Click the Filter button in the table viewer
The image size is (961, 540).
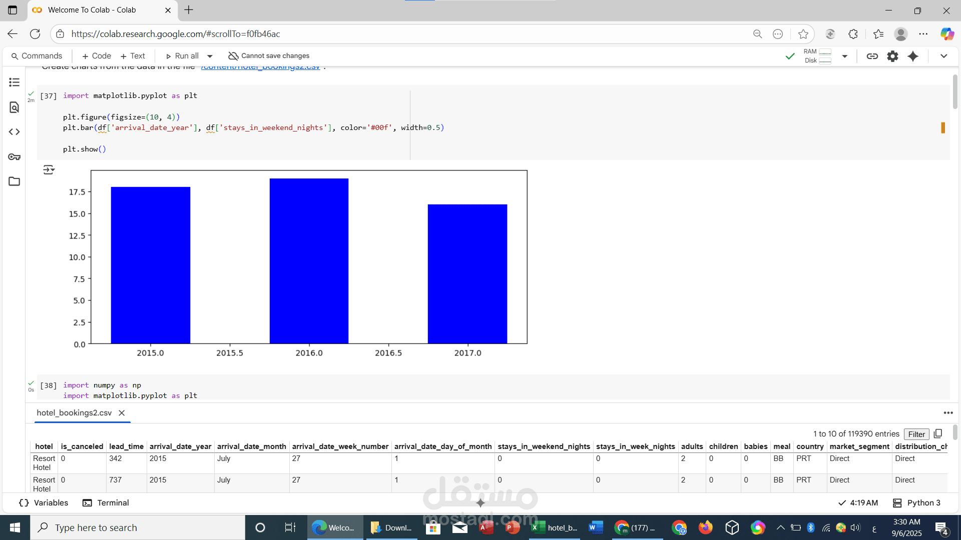point(916,434)
